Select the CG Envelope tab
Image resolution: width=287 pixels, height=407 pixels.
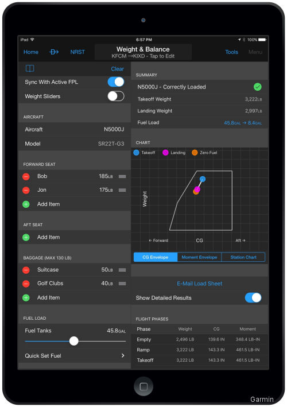coord(156,257)
